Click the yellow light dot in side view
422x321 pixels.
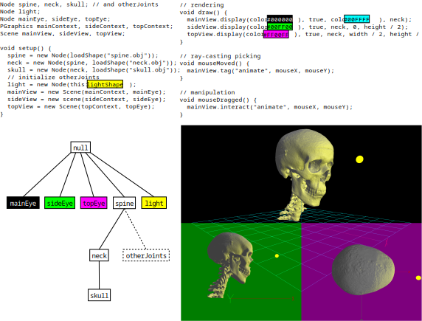coord(277,255)
